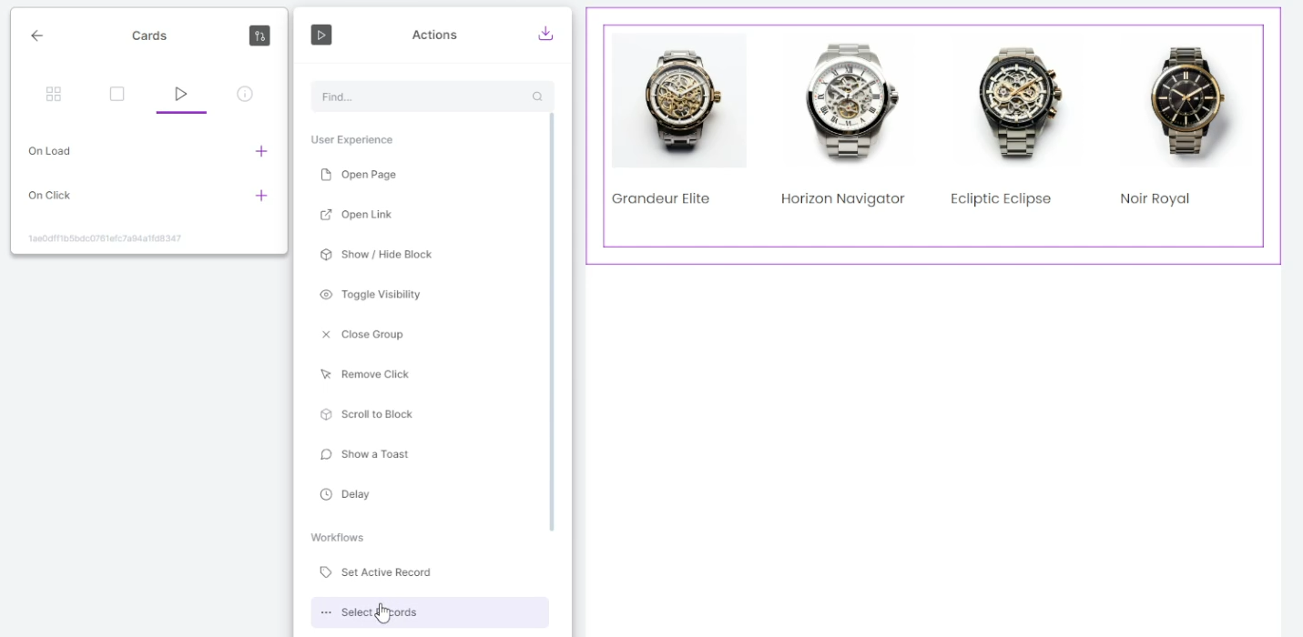The image size is (1303, 637).
Task: Click the Toggle Visibility eye icon
Action: coord(326,295)
